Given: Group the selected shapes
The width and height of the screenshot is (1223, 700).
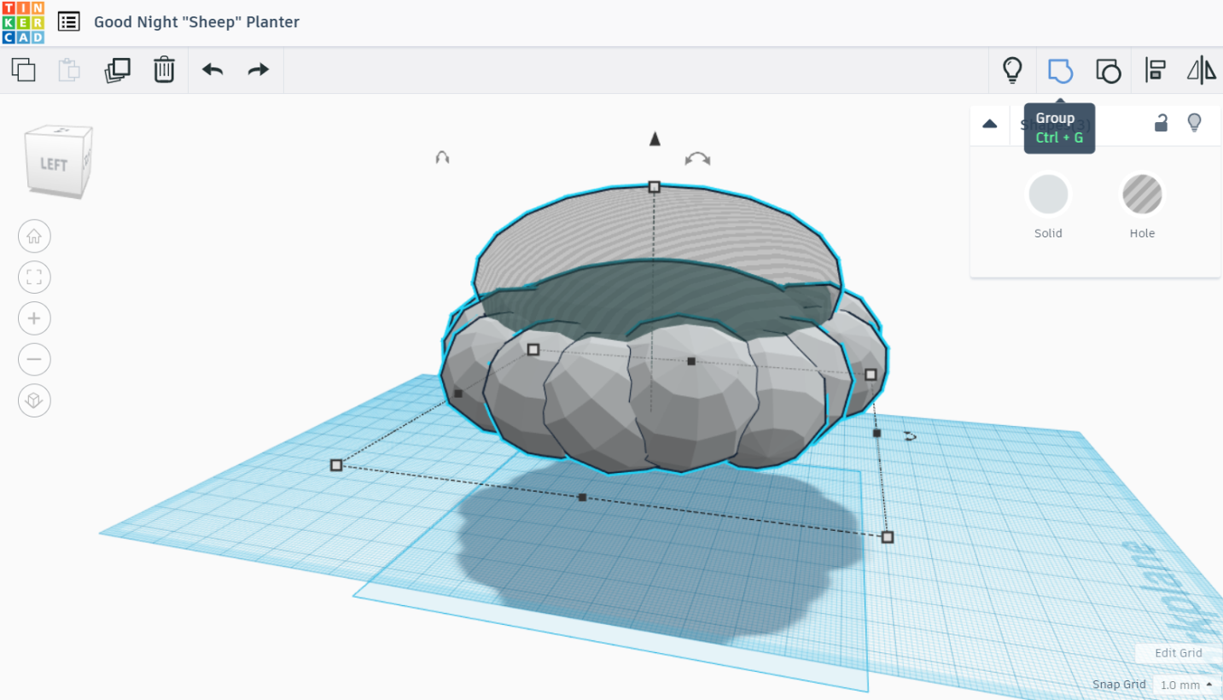Looking at the screenshot, I should [1060, 70].
